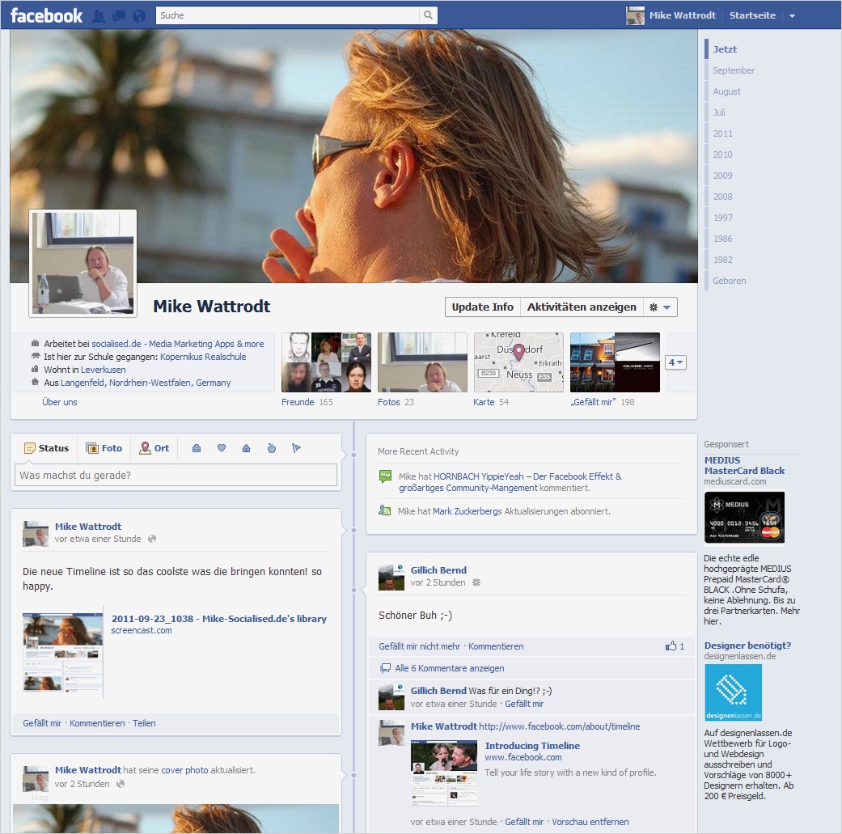Jump to 1997 on timeline
842x834 pixels.
[x=723, y=218]
